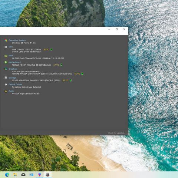This screenshot has width=178, height=178.
Task: Open the CPU section link
Action: pos(11,47)
